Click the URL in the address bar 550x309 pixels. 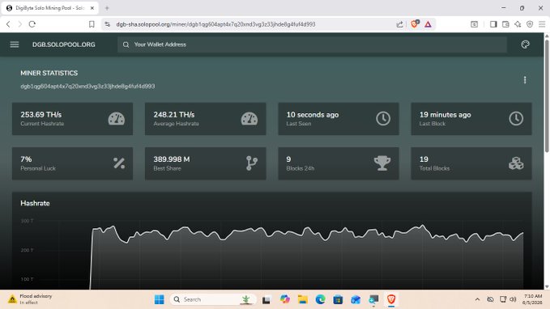coord(215,24)
